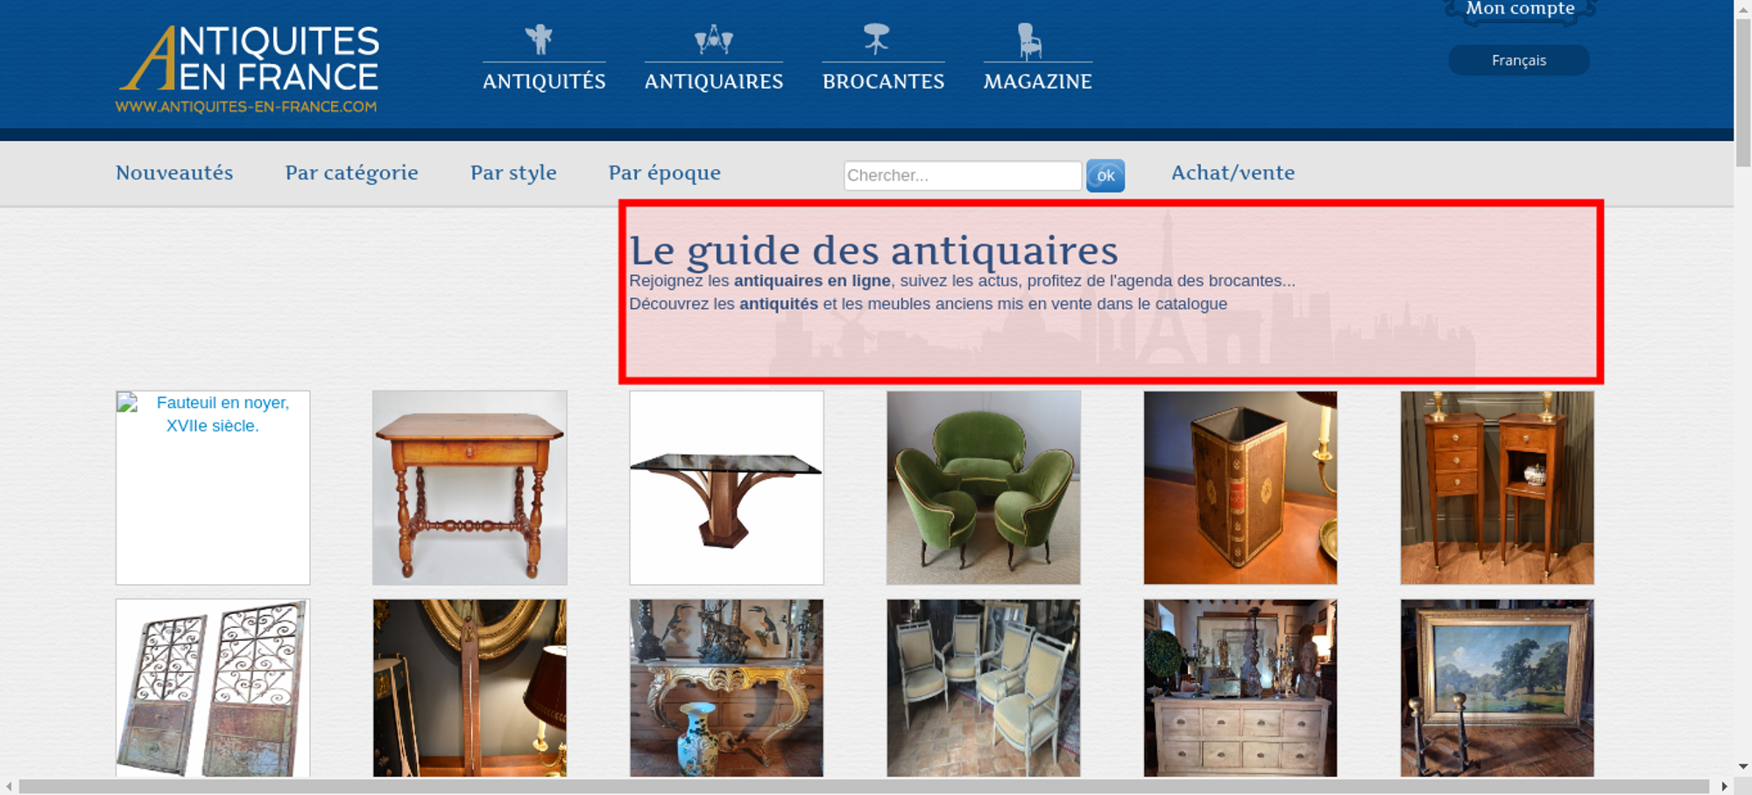Open the green velvet armchairs thumbnail
This screenshot has width=1752, height=795.
pyautogui.click(x=983, y=488)
